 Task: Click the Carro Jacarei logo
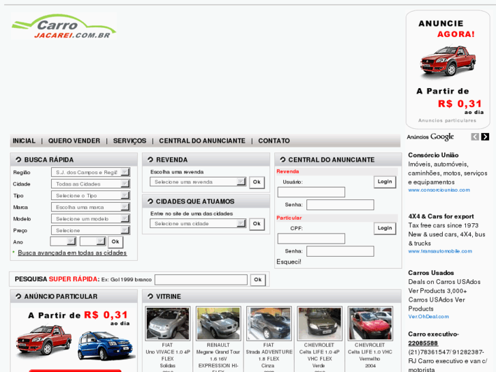coord(63,26)
